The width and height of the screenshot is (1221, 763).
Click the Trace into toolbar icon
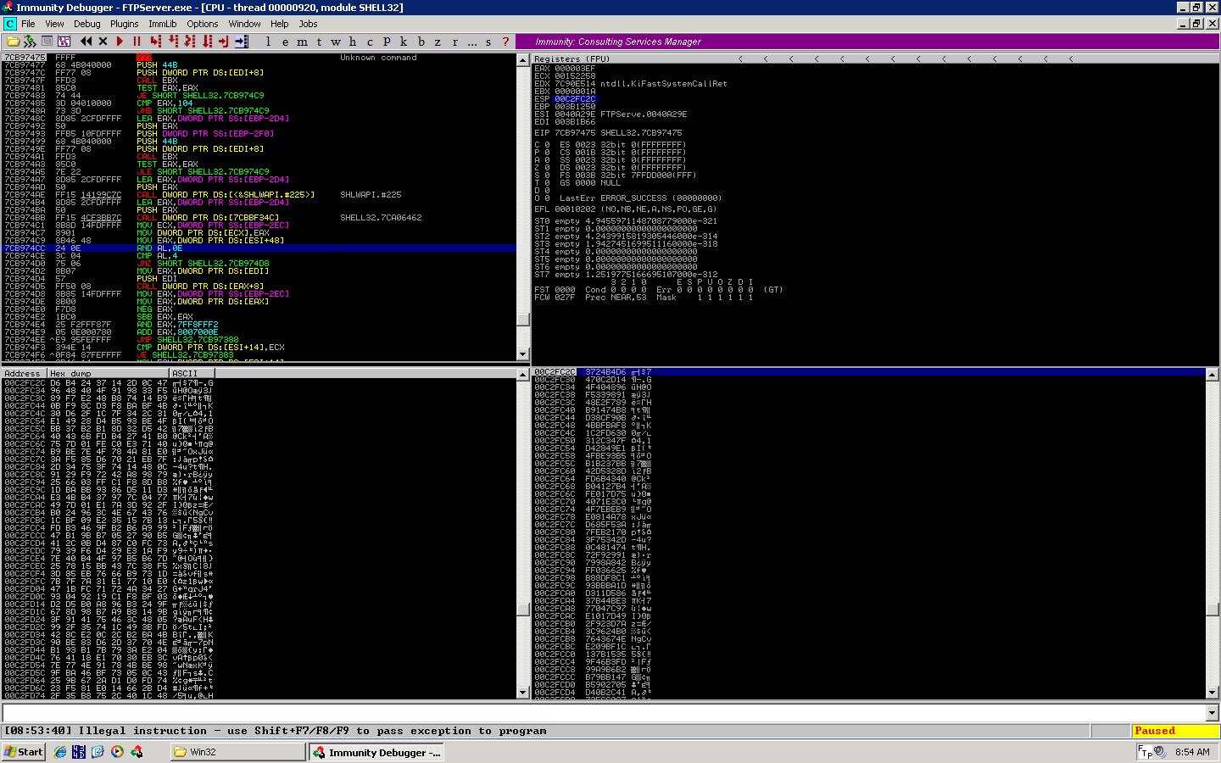190,42
